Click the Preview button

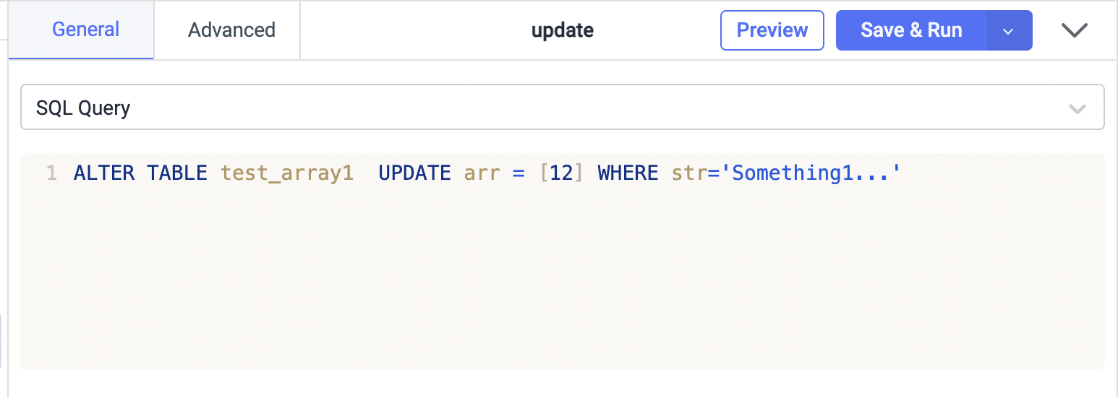point(772,30)
